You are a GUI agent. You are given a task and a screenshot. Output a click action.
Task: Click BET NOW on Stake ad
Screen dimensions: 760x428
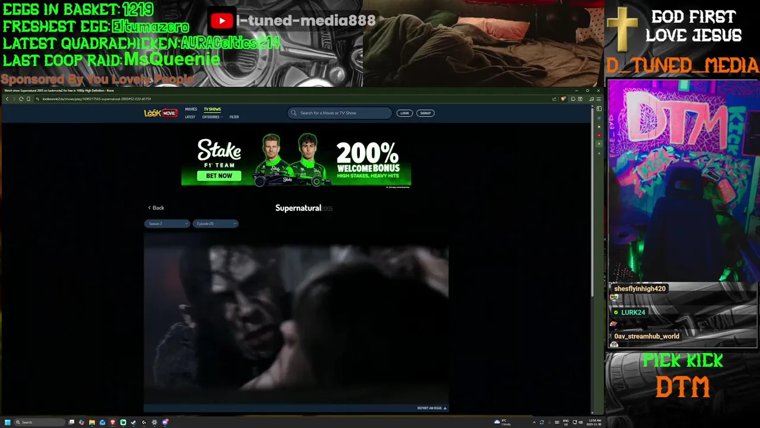pos(219,176)
